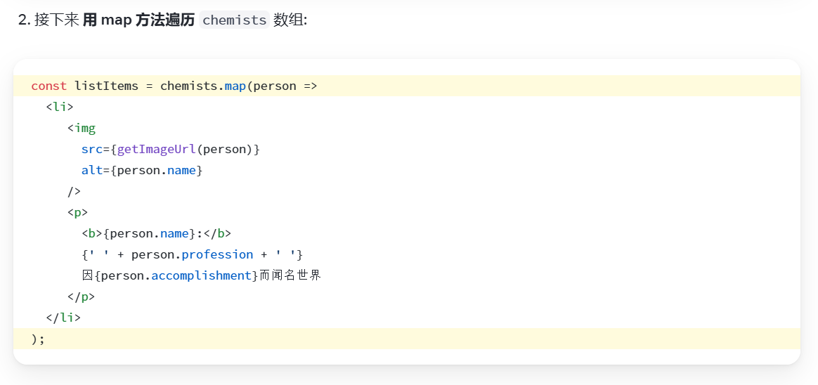
Task: Click the map method call in first line
Action: tap(235, 86)
